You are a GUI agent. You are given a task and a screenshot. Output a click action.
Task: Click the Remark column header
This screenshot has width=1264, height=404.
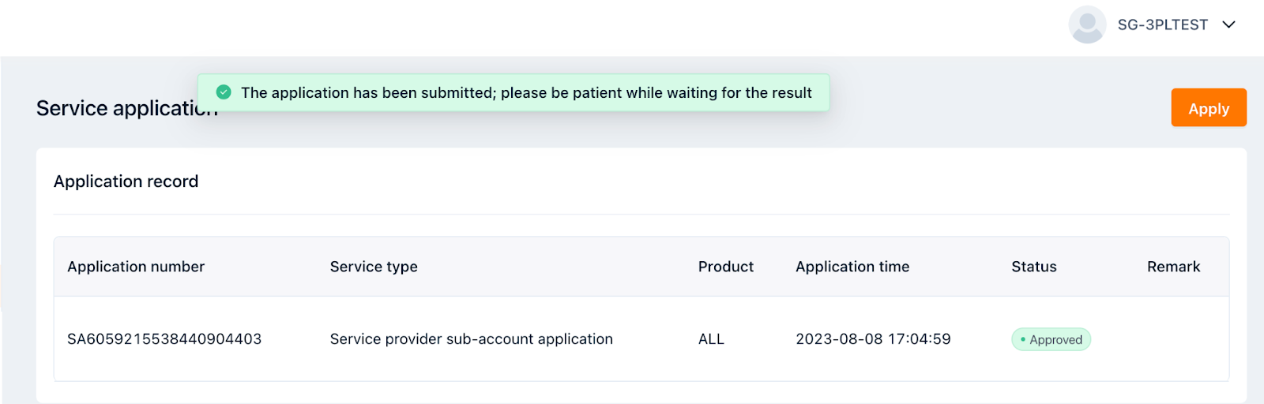(x=1173, y=267)
